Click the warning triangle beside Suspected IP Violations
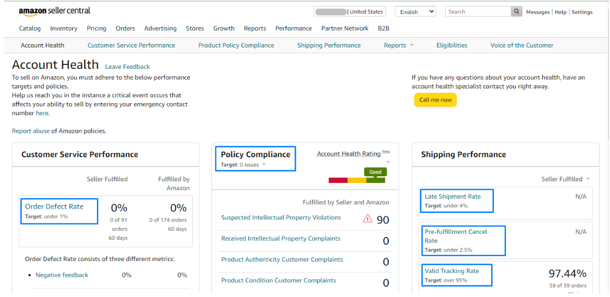 [367, 219]
